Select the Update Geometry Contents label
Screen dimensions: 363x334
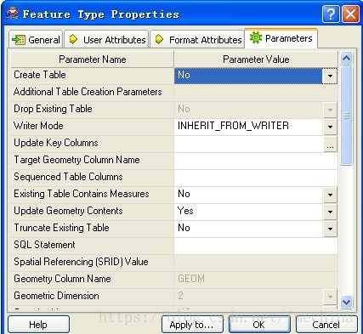[x=68, y=211]
